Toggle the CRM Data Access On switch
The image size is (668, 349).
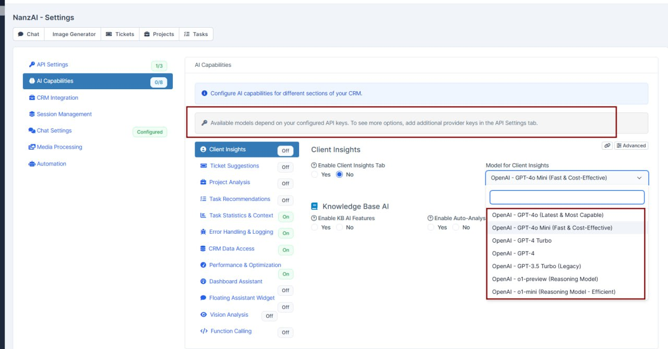point(285,250)
